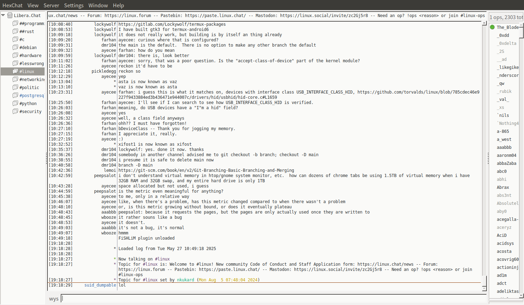Collapse the Libera.Chat server tree

tap(3, 15)
